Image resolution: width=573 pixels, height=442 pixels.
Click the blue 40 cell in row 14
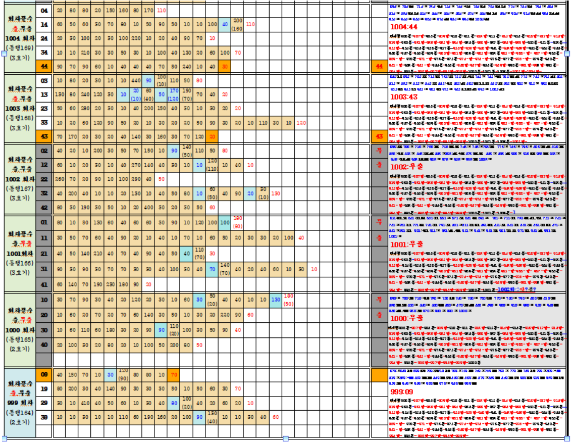click(x=225, y=24)
